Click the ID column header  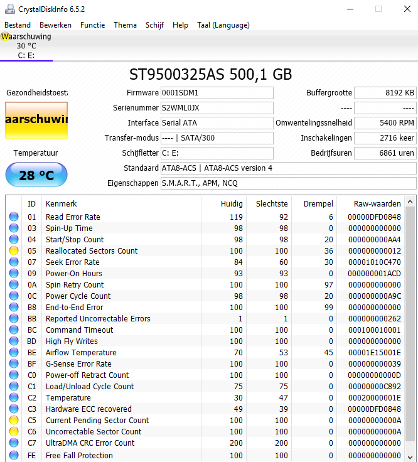tap(31, 203)
